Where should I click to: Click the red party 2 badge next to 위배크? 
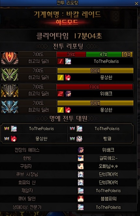point(60,94)
